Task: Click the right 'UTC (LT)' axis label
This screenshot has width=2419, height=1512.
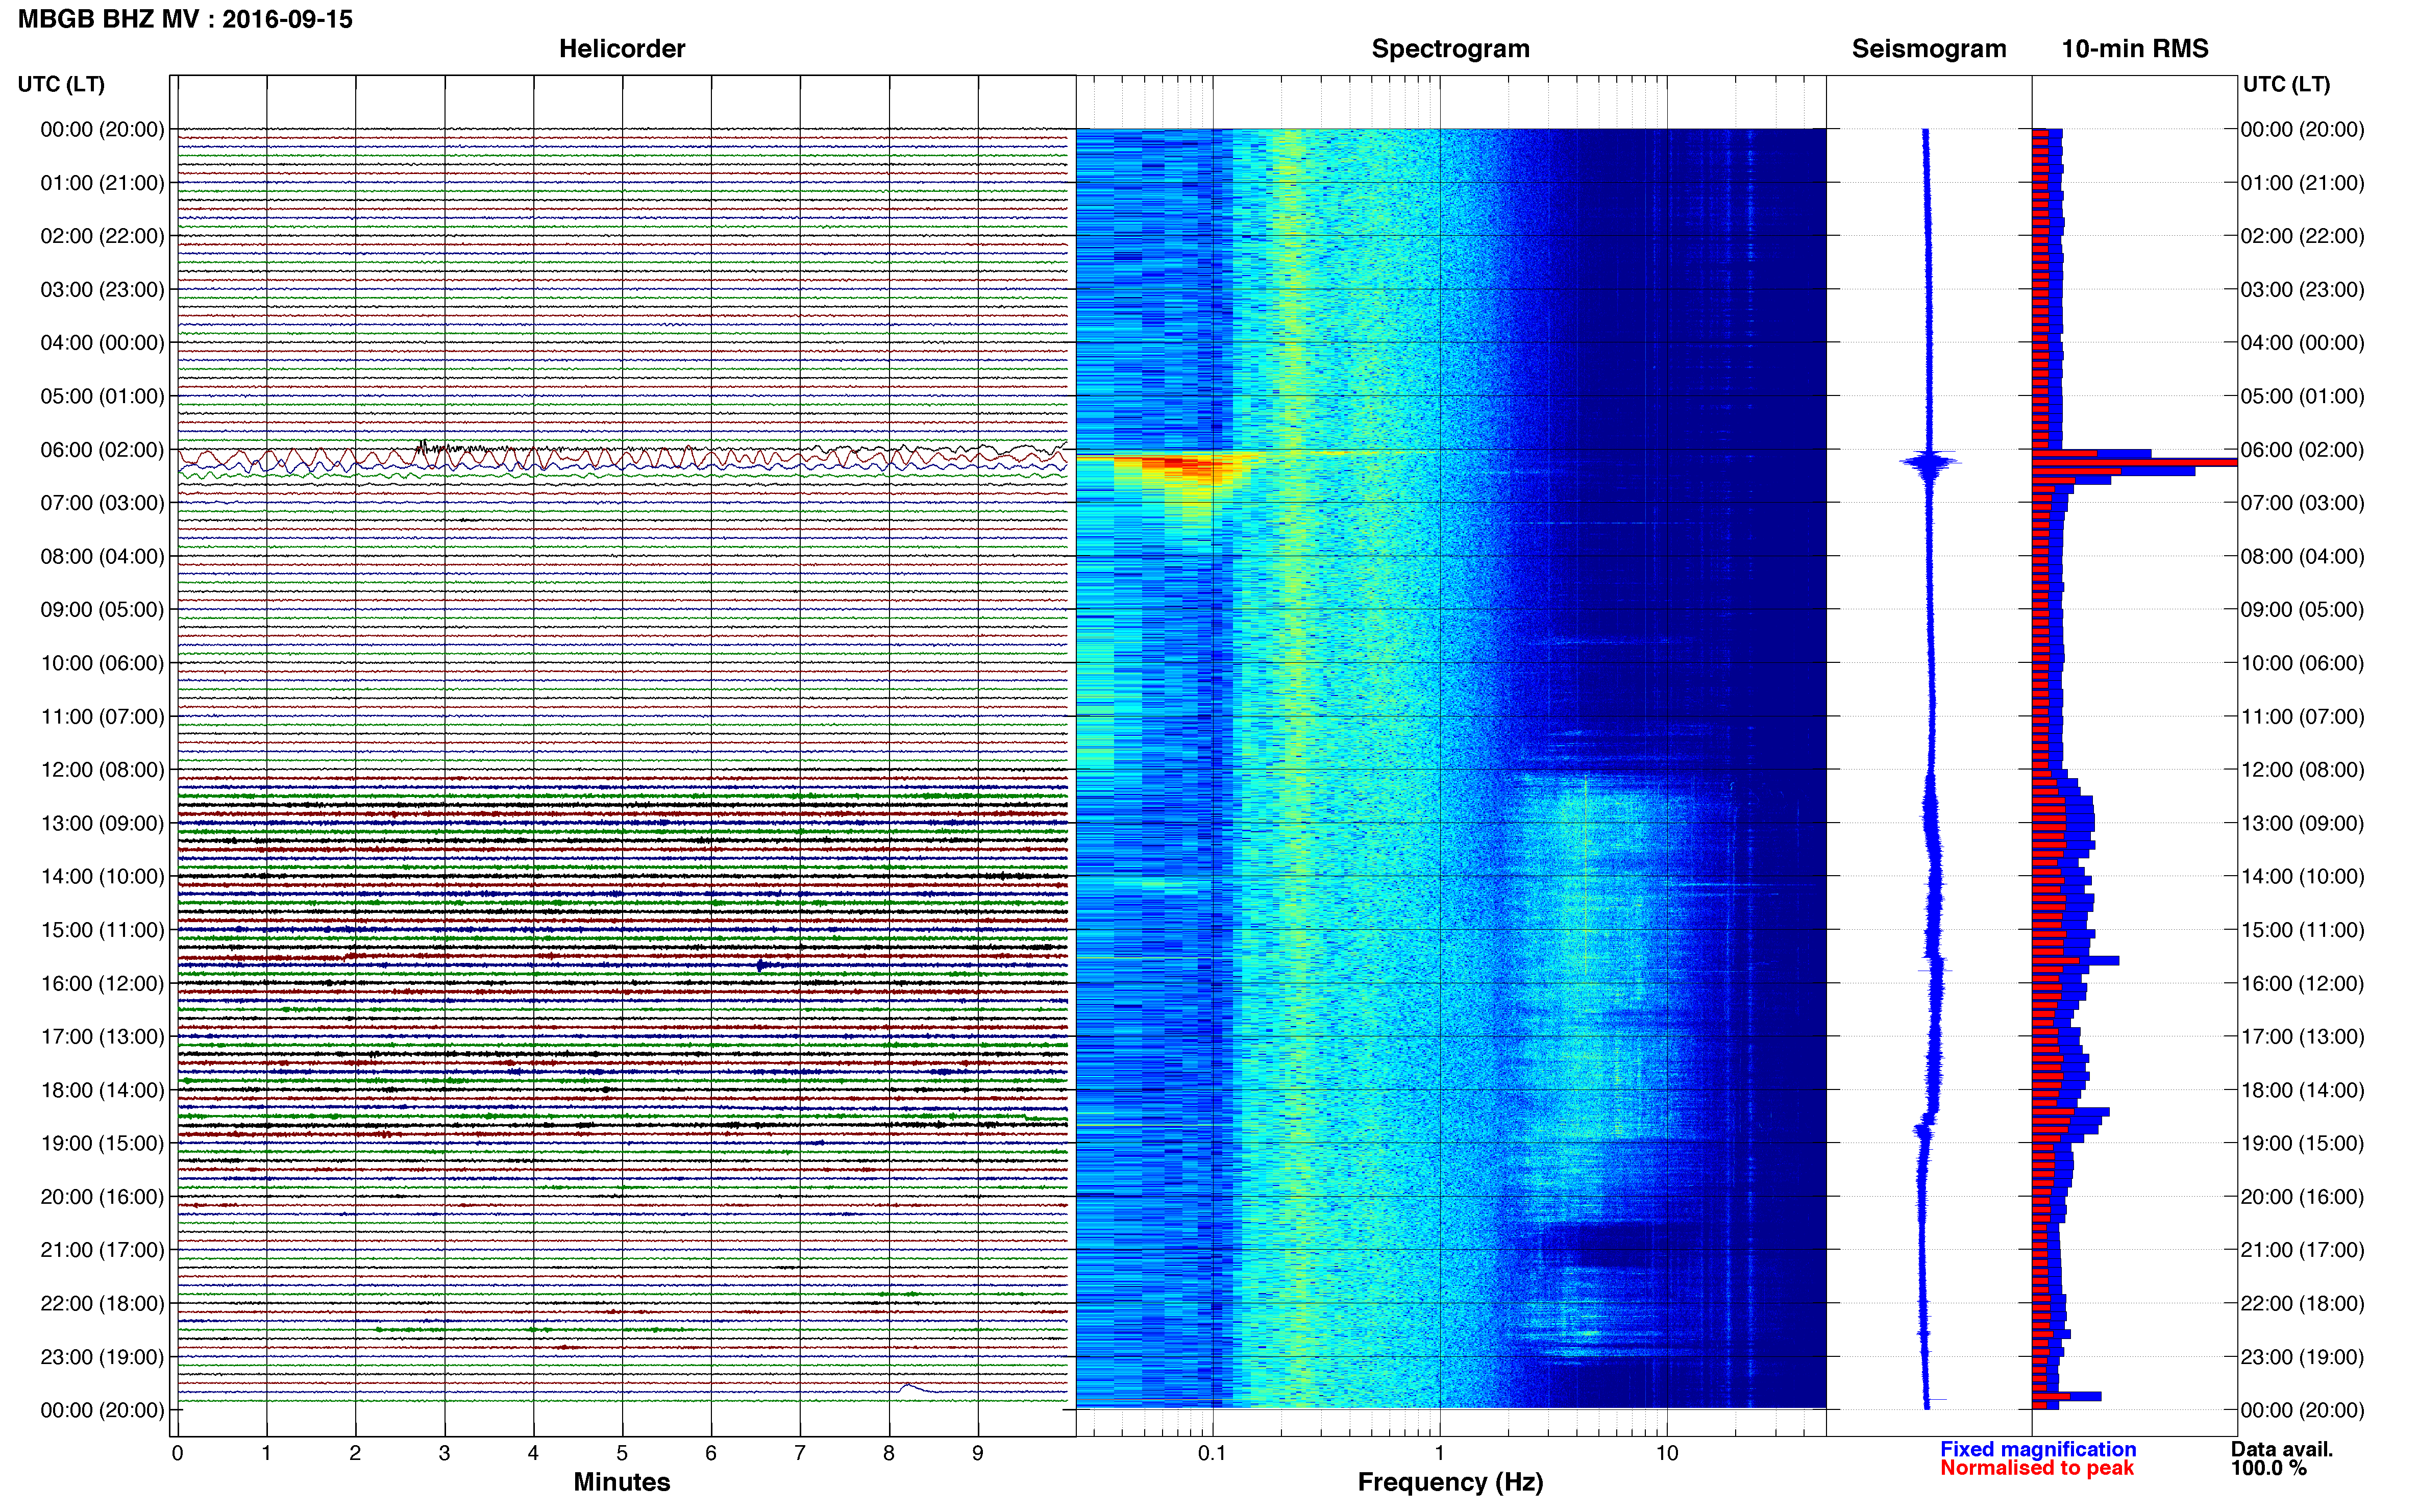Action: click(2286, 84)
